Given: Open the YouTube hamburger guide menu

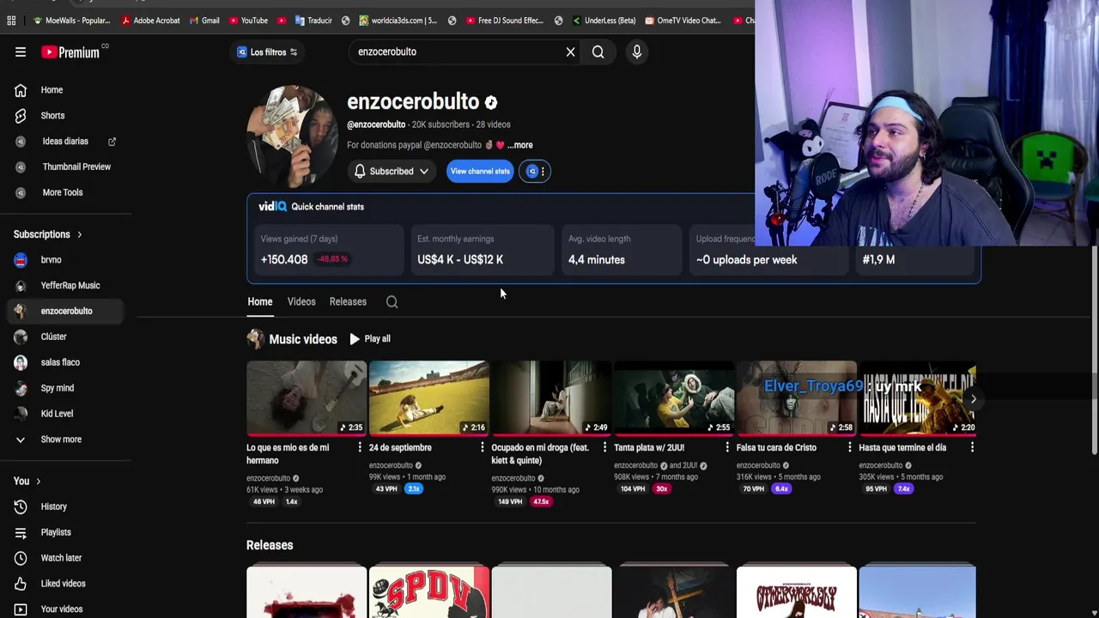Looking at the screenshot, I should [21, 51].
